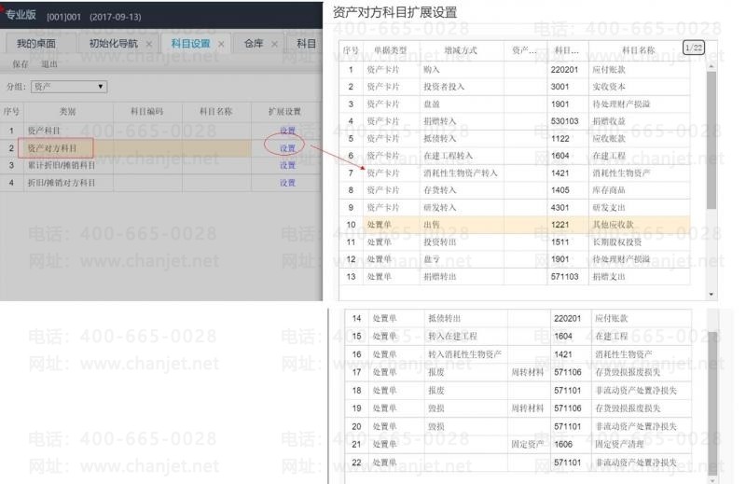746x484 pixels.
Task: Click account code 1606
Action: [563, 444]
